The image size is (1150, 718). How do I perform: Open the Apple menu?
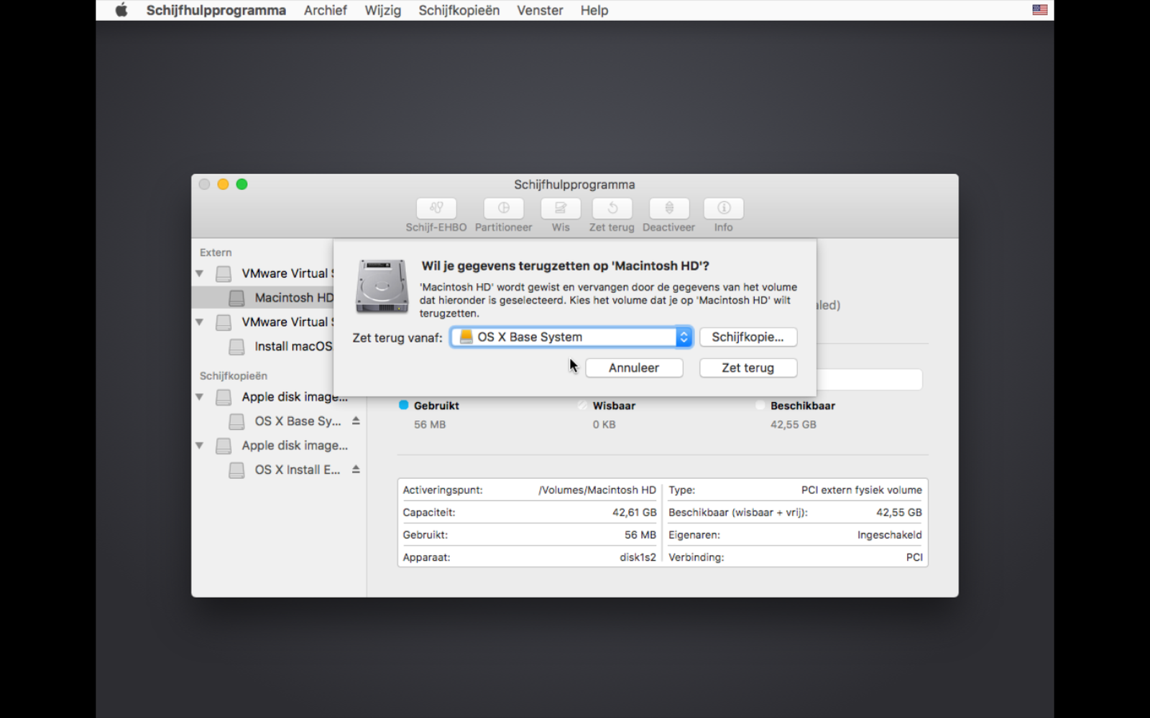point(121,10)
